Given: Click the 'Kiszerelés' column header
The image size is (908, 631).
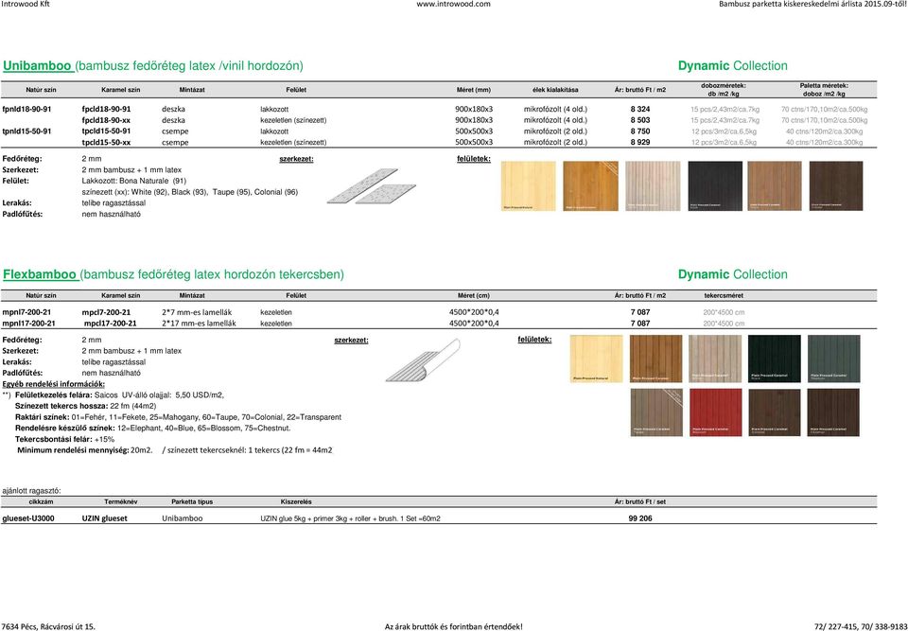Looking at the screenshot, I should coord(296,501).
